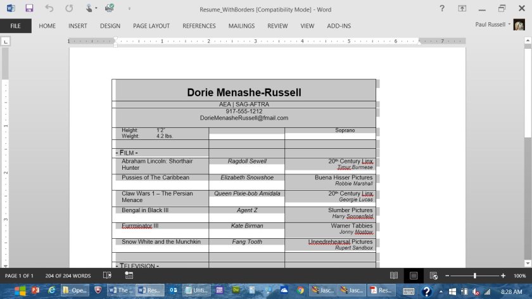Click the - FILM - section heading
532x299 pixels.
tap(127, 153)
